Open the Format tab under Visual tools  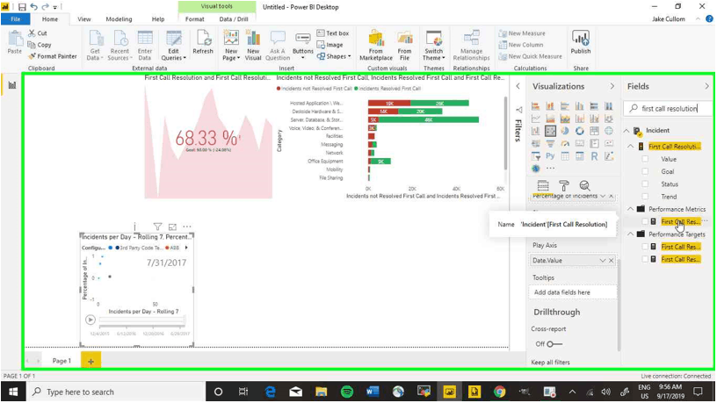[195, 19]
